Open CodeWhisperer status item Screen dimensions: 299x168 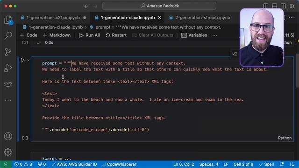tap(120, 164)
